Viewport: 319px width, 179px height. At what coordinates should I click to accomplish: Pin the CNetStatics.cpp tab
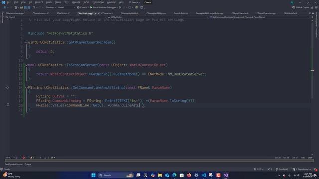(96, 13)
